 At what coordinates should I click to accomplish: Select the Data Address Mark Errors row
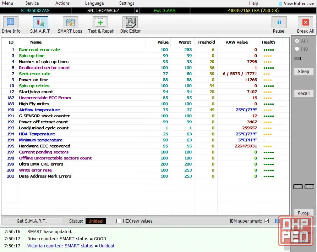coord(145,176)
